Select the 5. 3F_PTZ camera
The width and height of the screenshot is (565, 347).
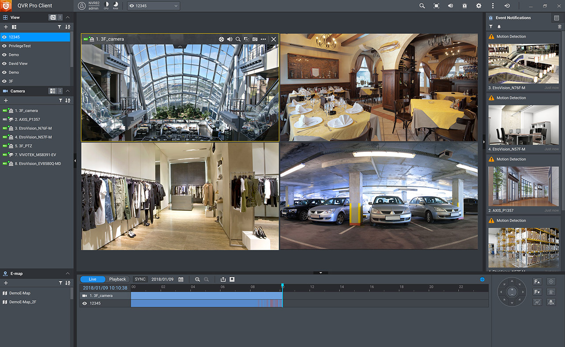coord(23,146)
